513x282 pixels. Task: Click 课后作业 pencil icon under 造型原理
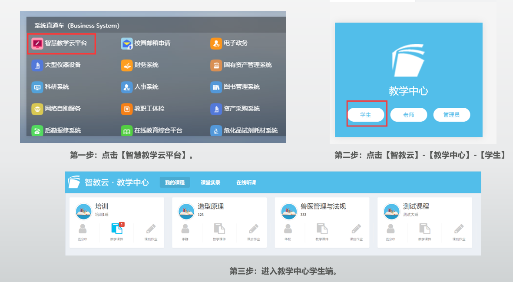point(254,229)
